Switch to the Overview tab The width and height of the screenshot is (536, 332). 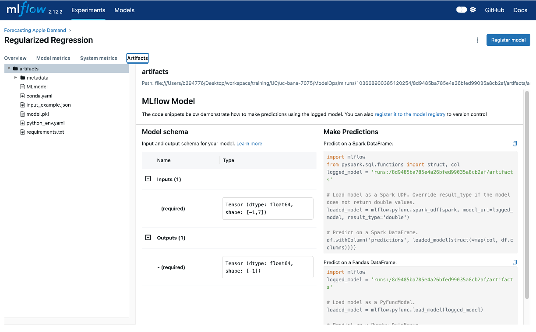tap(15, 58)
